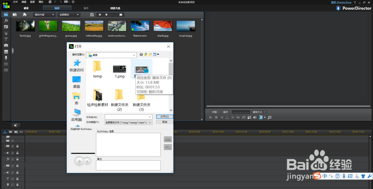Toggle the fx track enable checkbox
Image resolution: width=373 pixels, height=189 pixels.
click(13, 159)
